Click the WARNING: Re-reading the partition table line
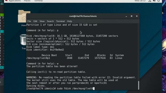The height and width of the screenshot is (93, 166). (81, 78)
